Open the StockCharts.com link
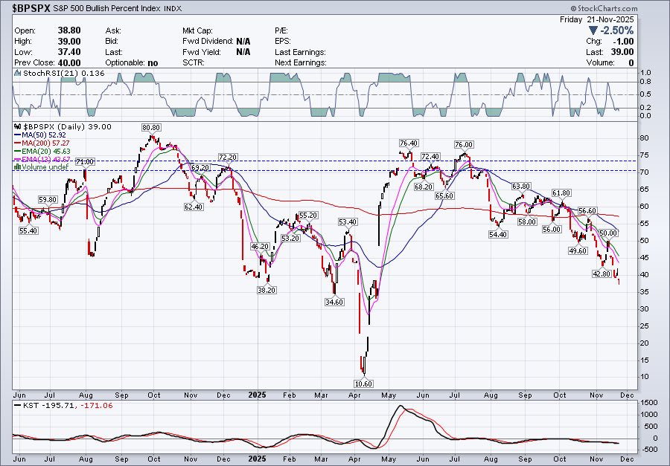Image resolution: width=670 pixels, height=466 pixels. click(x=607, y=7)
